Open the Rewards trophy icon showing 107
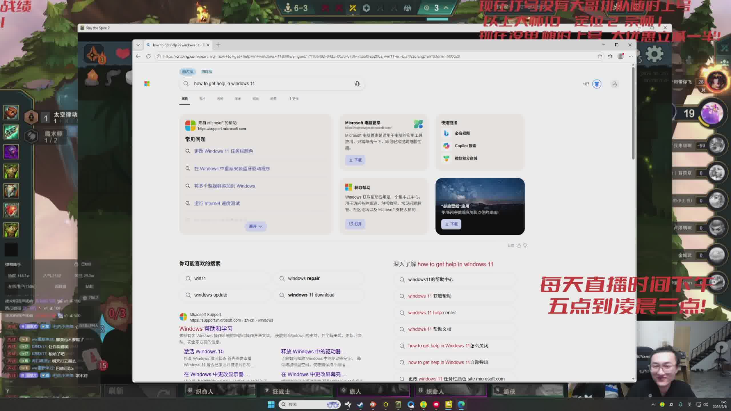Viewport: 731px width, 411px height. coord(597,84)
